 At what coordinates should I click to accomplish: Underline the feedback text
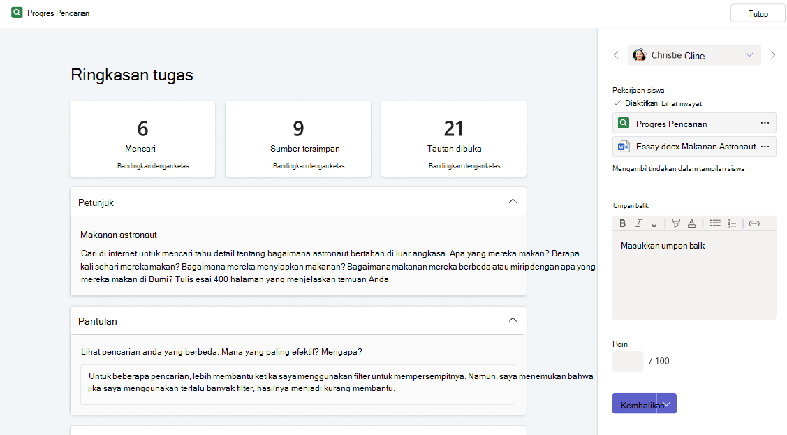(x=654, y=223)
